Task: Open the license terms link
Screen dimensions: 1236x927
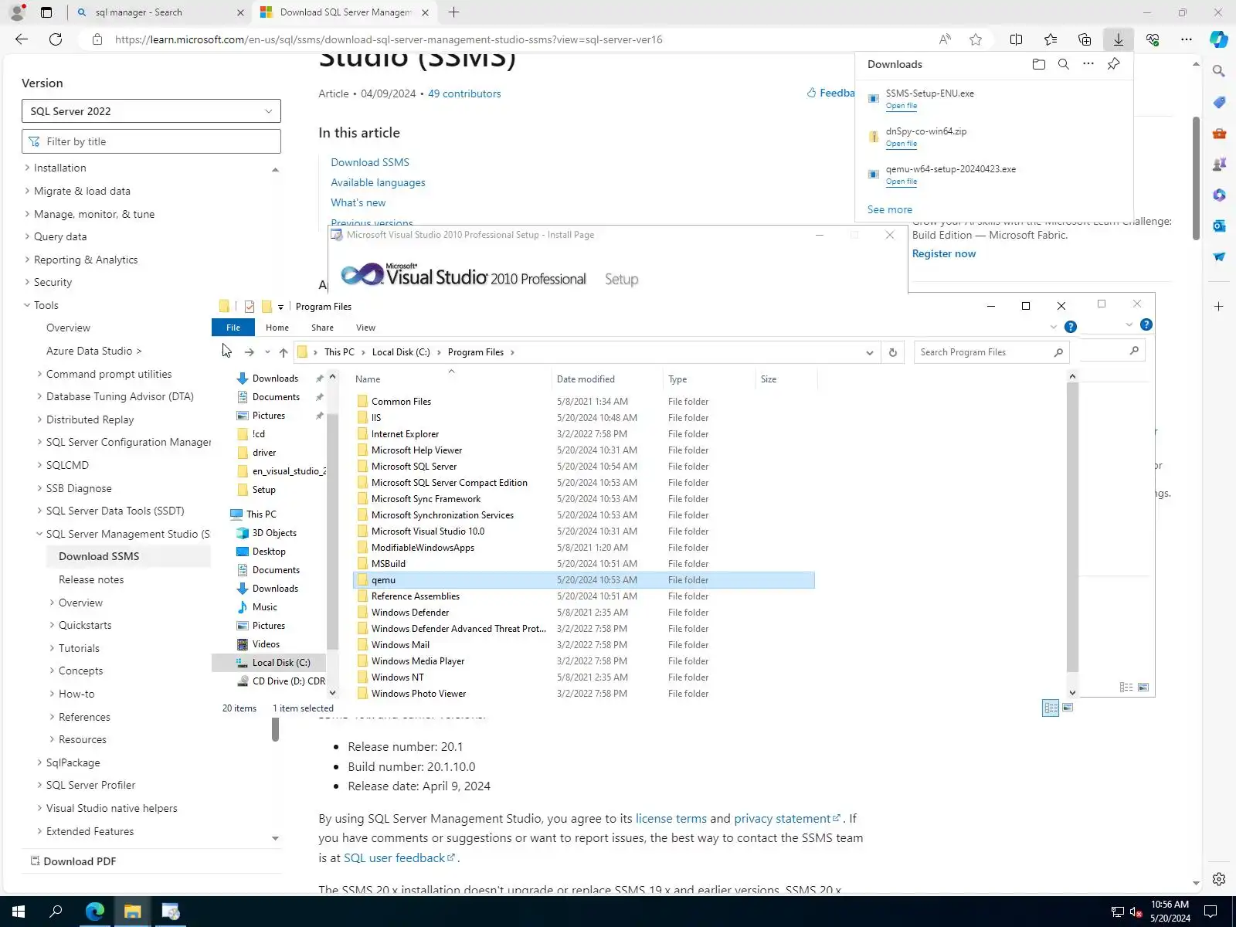Action: click(x=671, y=819)
